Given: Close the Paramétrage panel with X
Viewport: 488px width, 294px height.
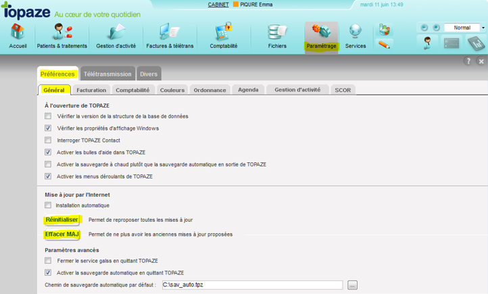Looking at the screenshot, I should pyautogui.click(x=481, y=62).
